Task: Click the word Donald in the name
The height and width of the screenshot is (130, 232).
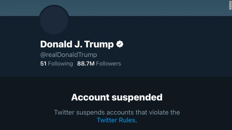Action: click(x=54, y=44)
